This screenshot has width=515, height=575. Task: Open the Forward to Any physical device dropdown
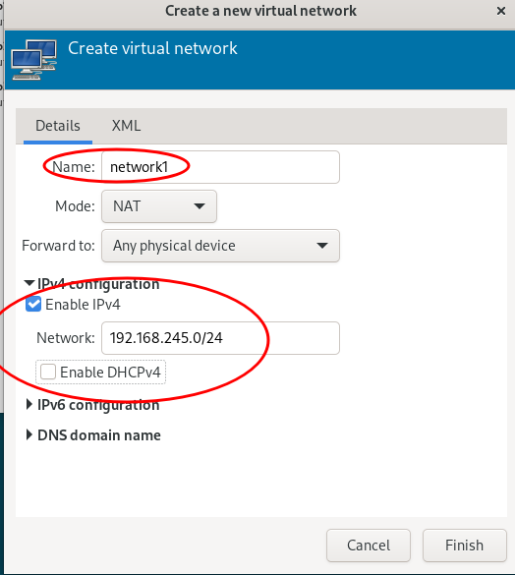[220, 246]
